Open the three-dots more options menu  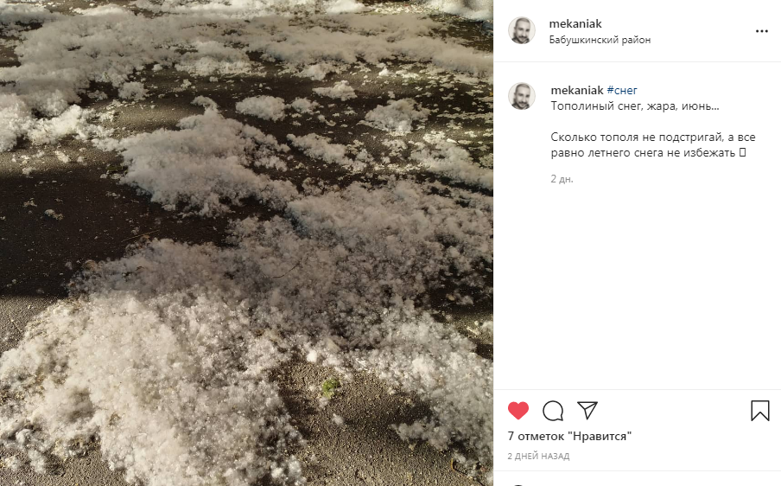pyautogui.click(x=762, y=31)
